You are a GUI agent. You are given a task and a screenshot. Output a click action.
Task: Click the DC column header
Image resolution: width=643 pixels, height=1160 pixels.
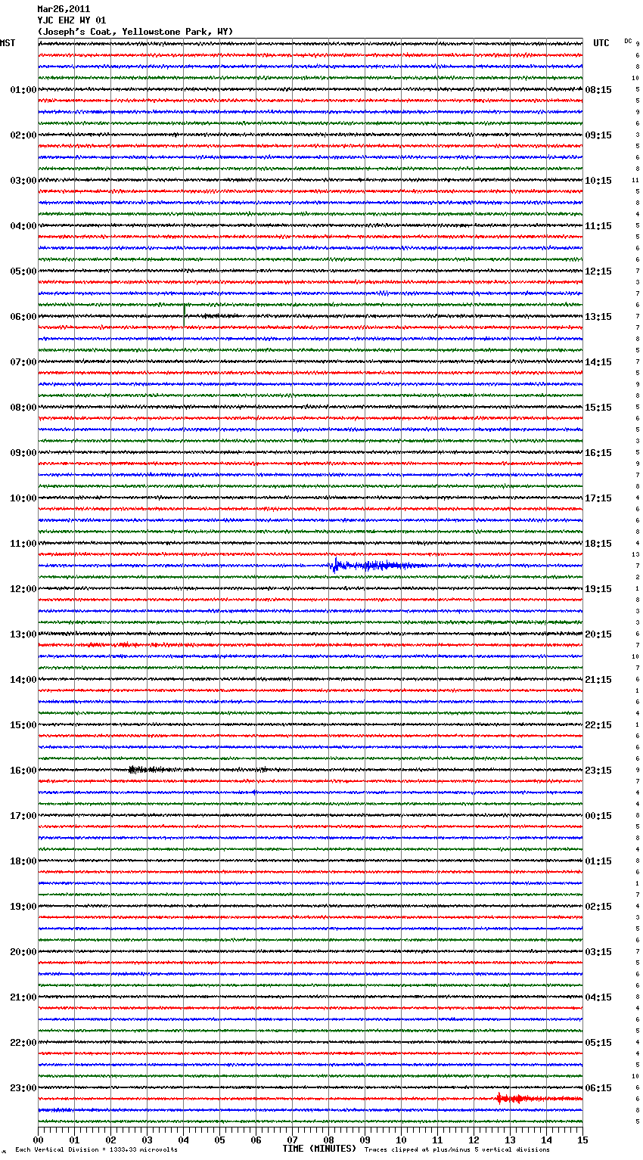pos(628,41)
